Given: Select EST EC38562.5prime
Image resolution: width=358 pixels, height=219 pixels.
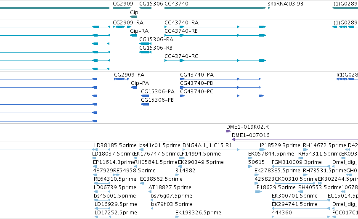Looking at the screenshot, I should (161, 179).
